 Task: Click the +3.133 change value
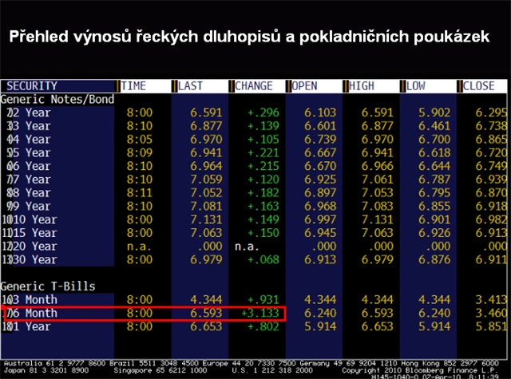[x=257, y=313]
